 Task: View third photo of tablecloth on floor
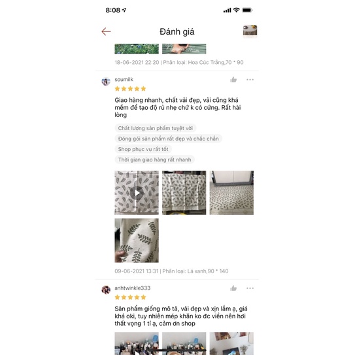(231, 193)
